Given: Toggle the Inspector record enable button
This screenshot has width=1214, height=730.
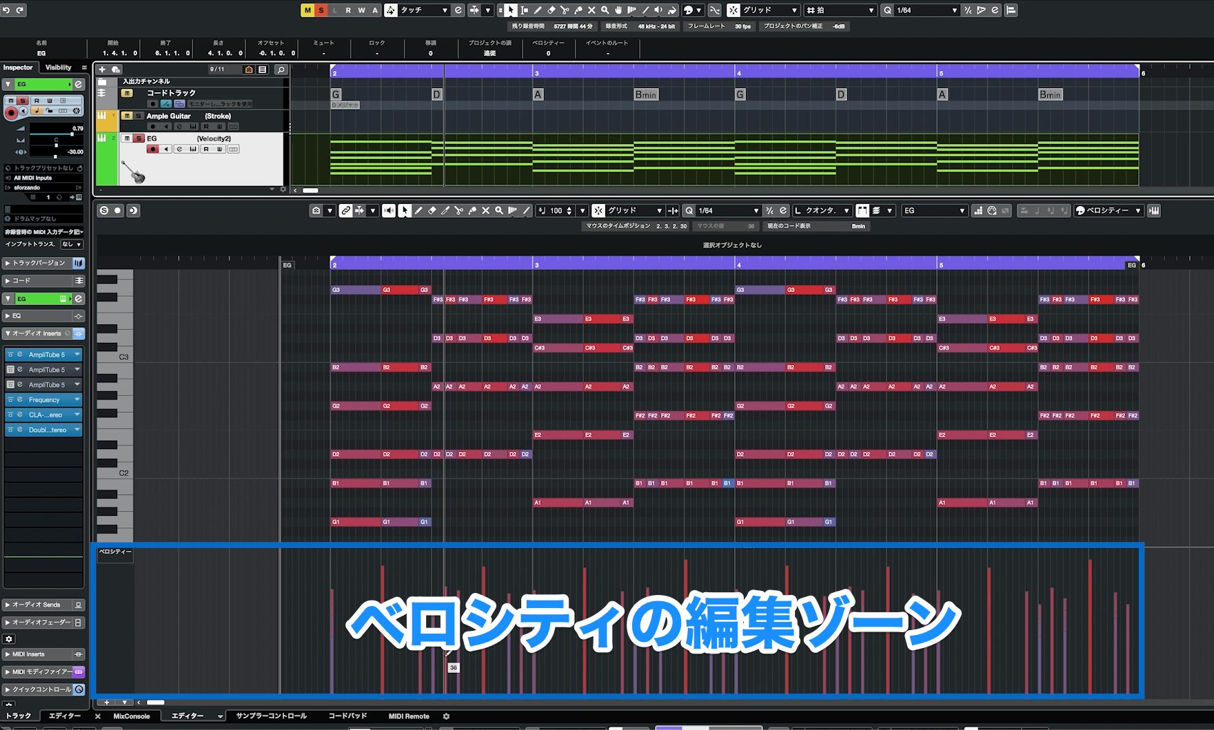Looking at the screenshot, I should (10, 113).
